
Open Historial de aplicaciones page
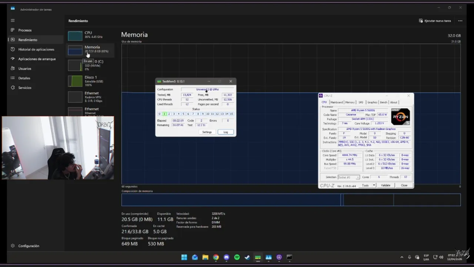pyautogui.click(x=36, y=49)
